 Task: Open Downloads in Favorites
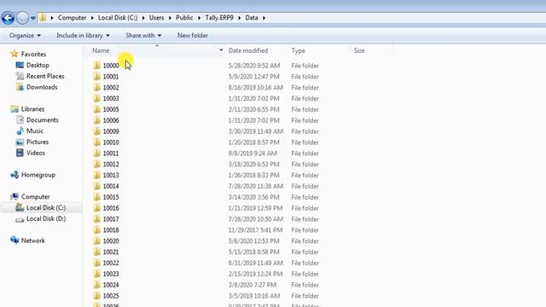click(42, 87)
